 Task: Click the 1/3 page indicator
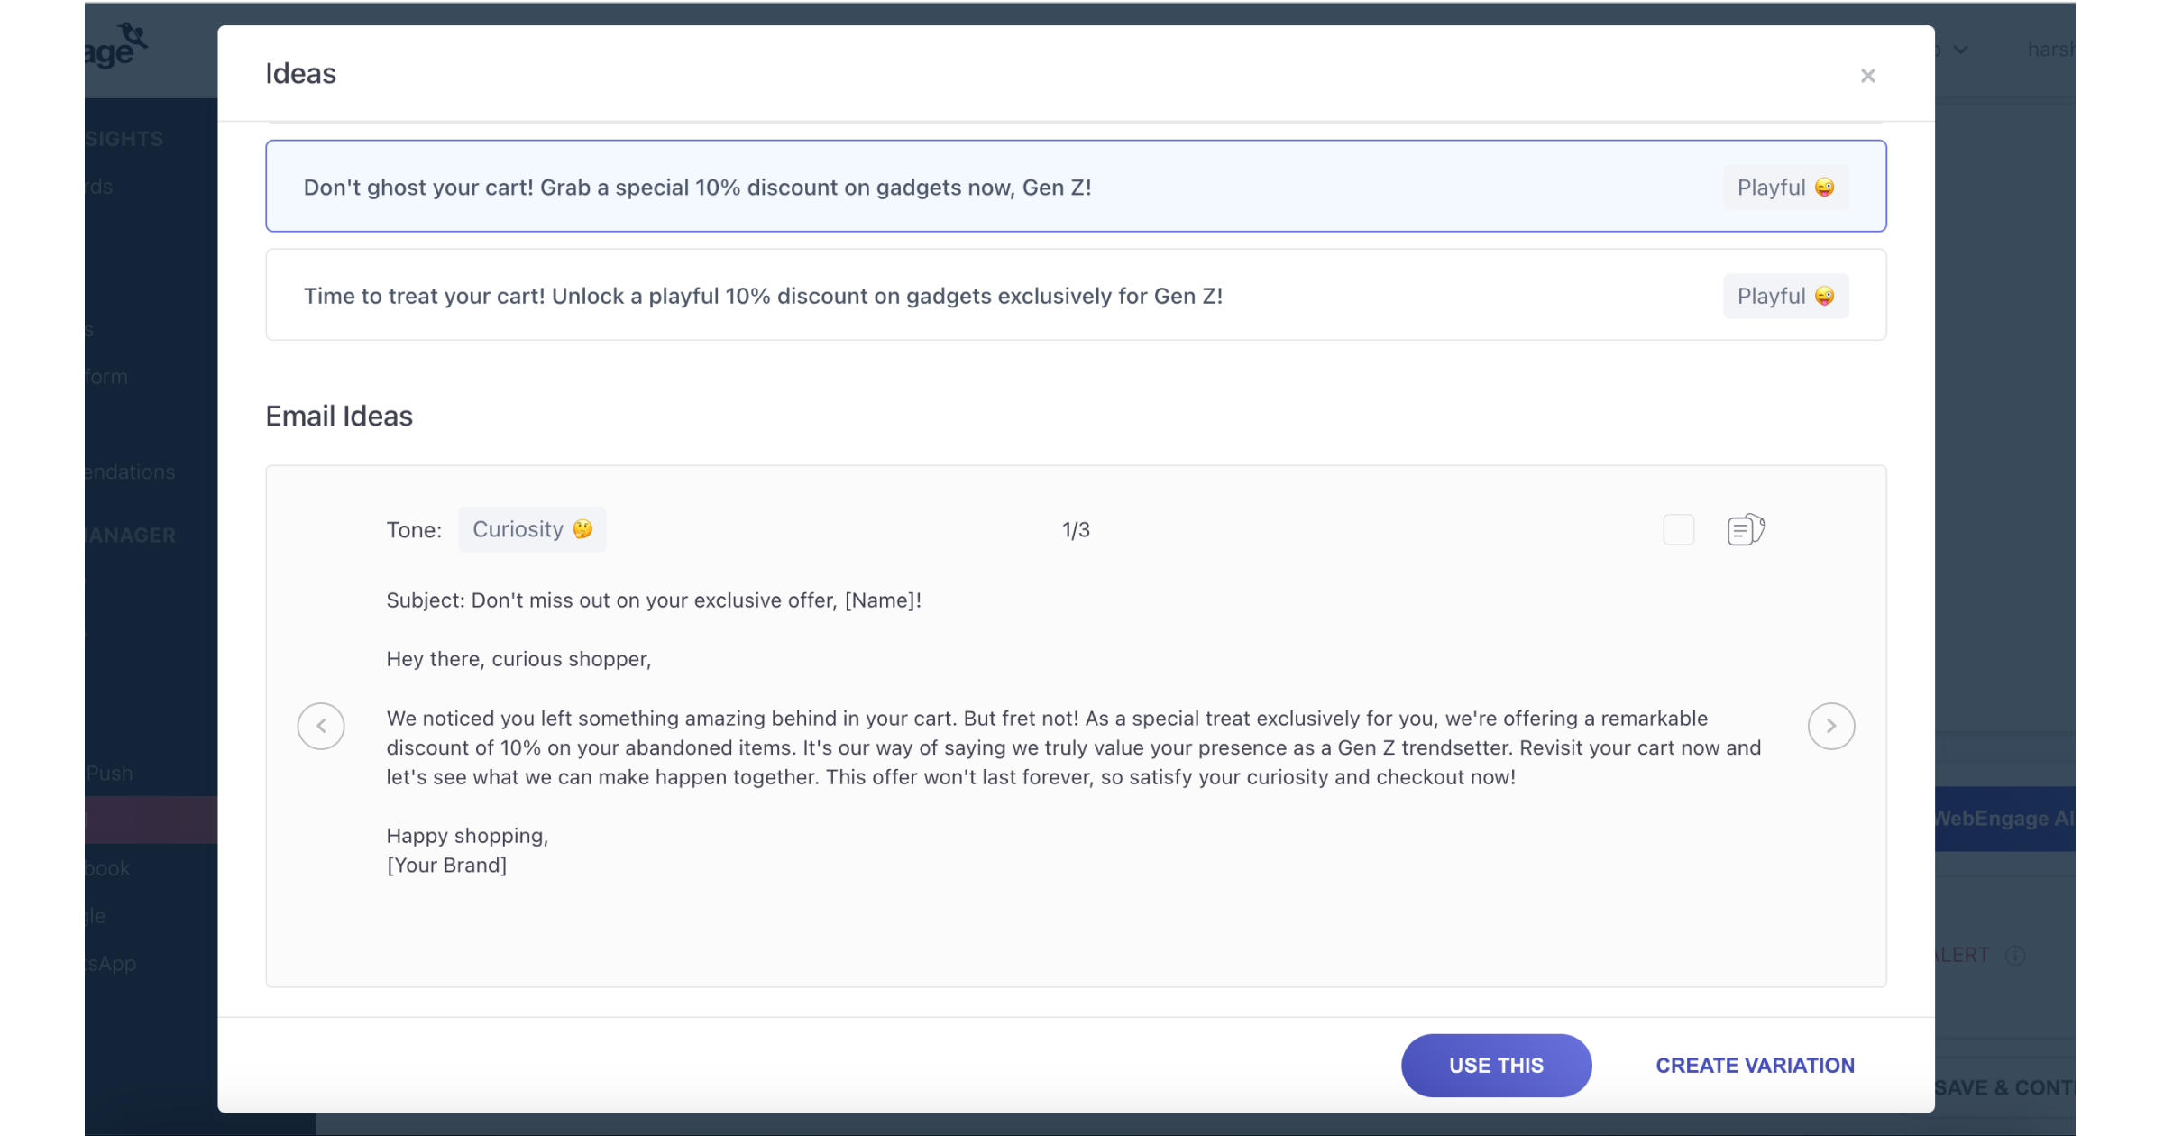tap(1076, 530)
